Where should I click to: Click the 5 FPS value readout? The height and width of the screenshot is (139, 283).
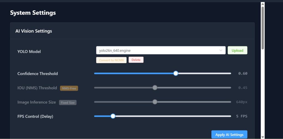click(242, 116)
